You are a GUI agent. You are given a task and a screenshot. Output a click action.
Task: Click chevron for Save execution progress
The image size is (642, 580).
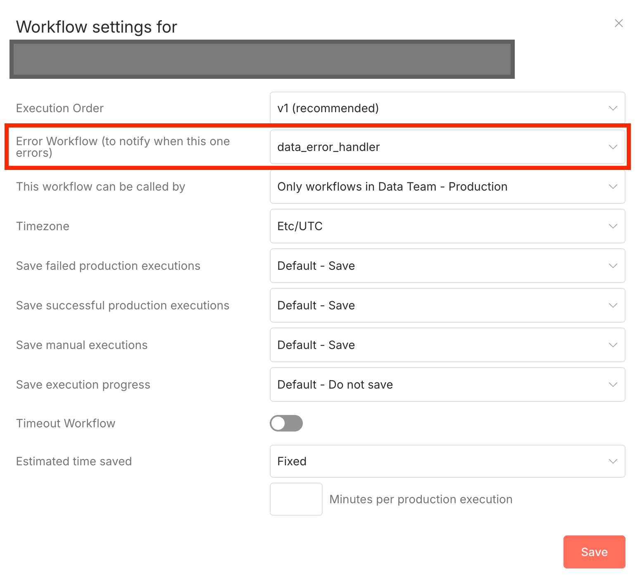point(613,384)
